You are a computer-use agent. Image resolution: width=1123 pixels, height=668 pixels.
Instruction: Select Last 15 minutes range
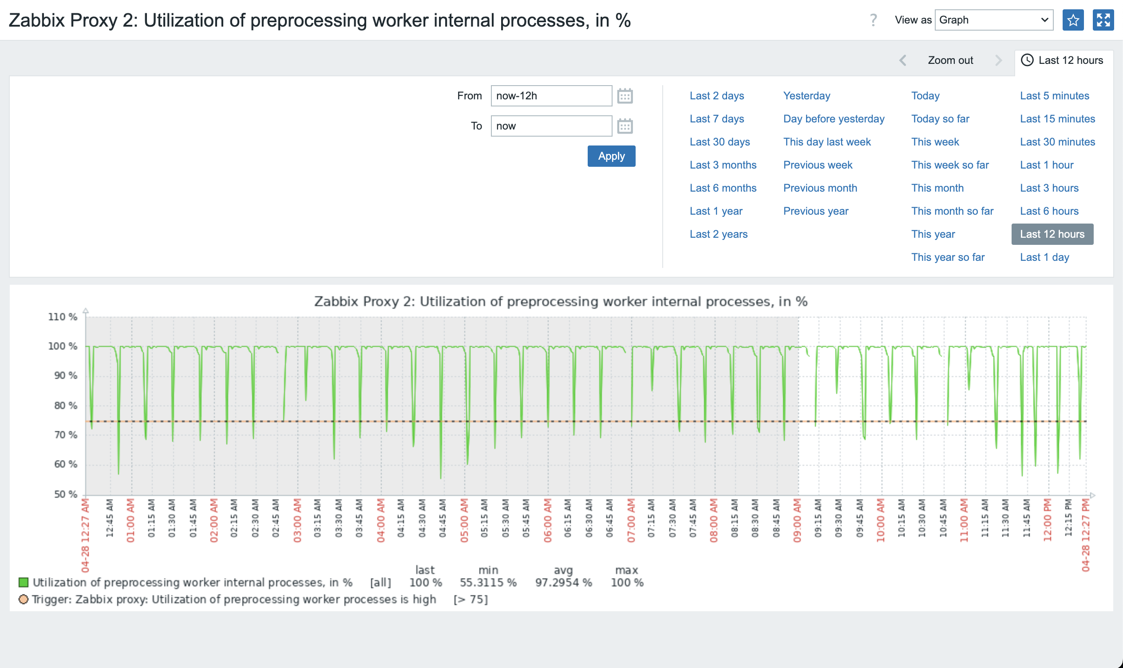coord(1058,119)
